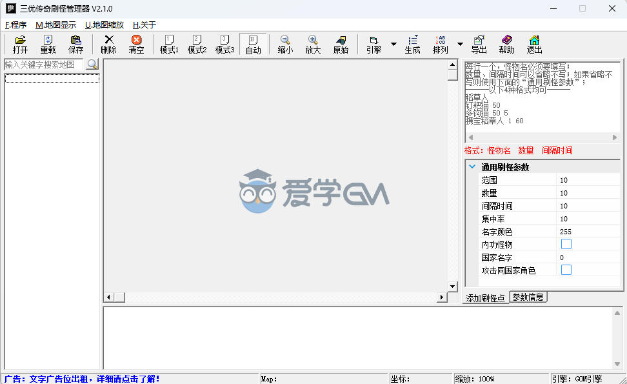The image size is (627, 384).
Task: Open 排列 dropdown arrow
Action: (x=461, y=45)
